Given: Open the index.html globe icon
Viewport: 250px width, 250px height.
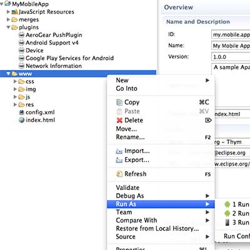Looking at the screenshot, I should (x=21, y=120).
